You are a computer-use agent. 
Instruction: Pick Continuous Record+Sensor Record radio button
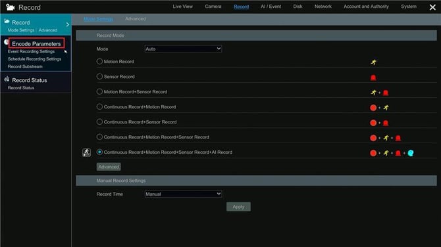(99, 122)
